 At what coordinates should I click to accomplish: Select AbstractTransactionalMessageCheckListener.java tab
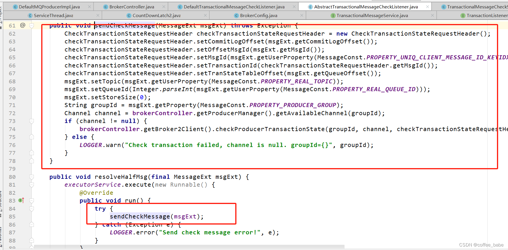[x=366, y=7]
